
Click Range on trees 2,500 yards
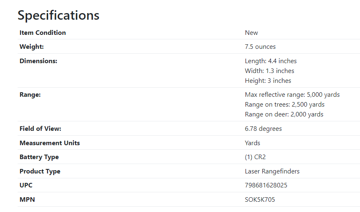[x=285, y=105]
